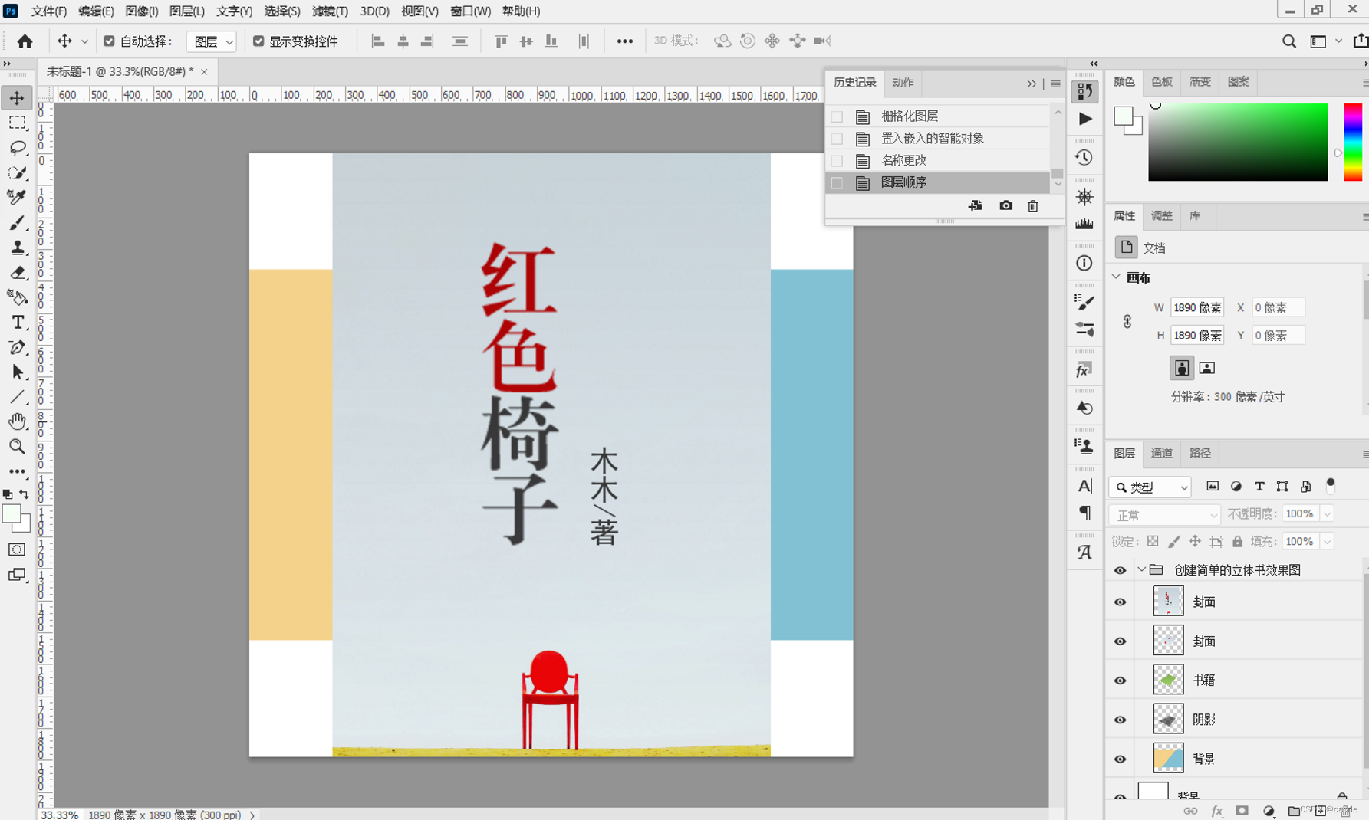Open the fill 填充 dropdown arrow
The image size is (1369, 820).
coord(1328,542)
